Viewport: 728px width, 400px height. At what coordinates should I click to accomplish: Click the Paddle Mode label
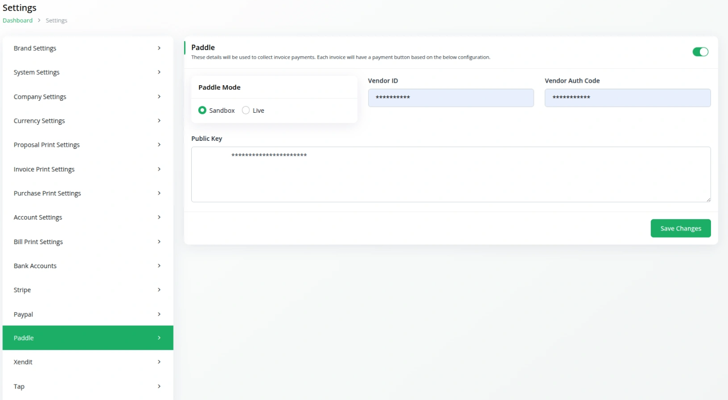coord(219,87)
